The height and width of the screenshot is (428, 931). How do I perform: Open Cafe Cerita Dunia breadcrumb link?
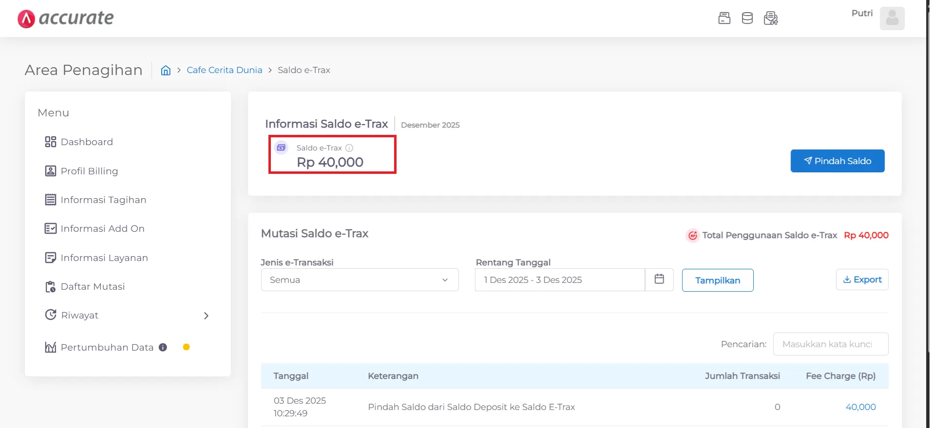point(224,70)
